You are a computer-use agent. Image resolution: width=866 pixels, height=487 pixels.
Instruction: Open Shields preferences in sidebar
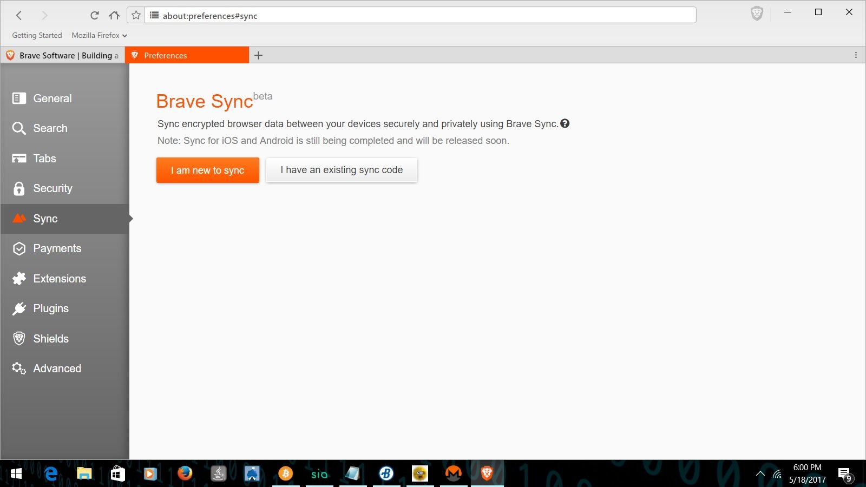65,339
